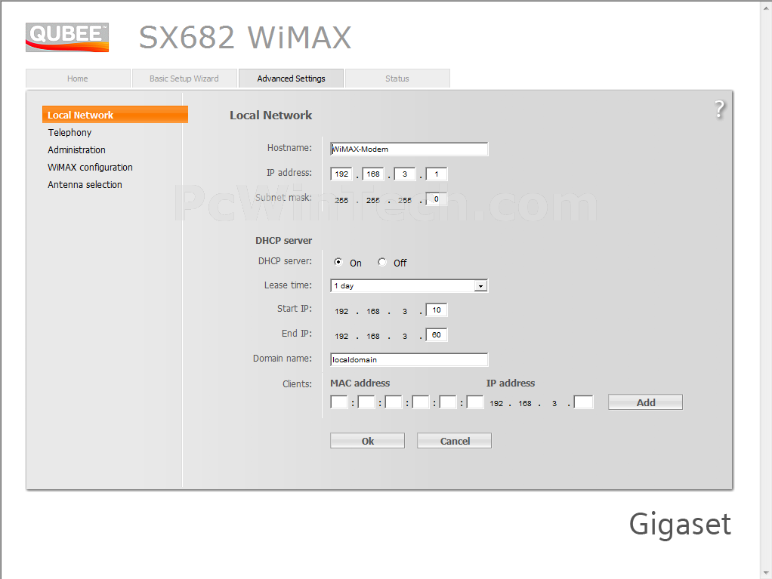Edit the Subnet mask last octet
Screen dimensions: 772x579
click(436, 199)
